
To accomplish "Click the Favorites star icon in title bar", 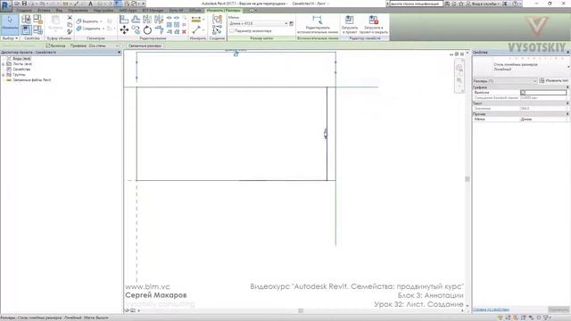I will (x=460, y=4).
